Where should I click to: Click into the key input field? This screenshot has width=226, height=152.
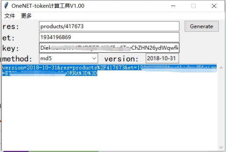click(x=109, y=48)
